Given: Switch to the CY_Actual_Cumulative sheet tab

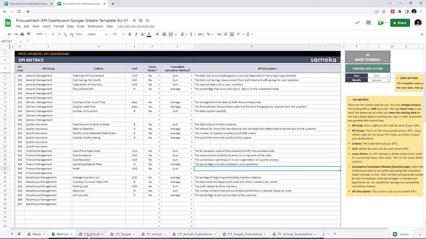Looking at the screenshot, I should click(194, 234).
